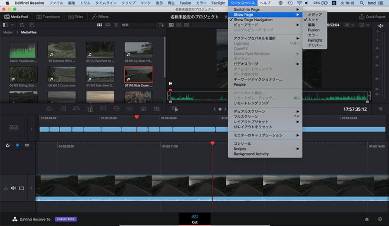The image size is (389, 226).
Task: Switch media pool to filmstrip view
Action: (x=108, y=25)
